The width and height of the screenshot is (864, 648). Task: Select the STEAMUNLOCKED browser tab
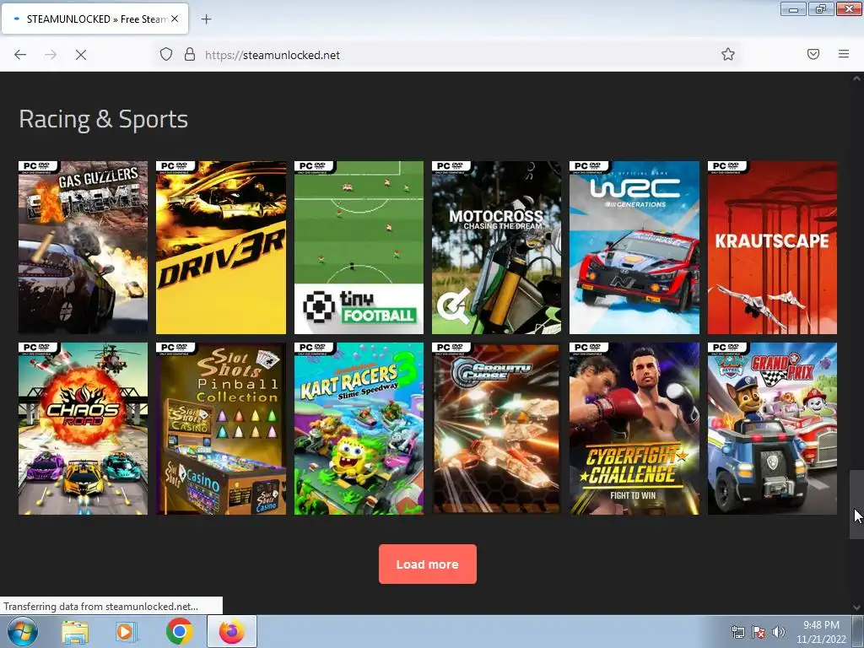(94, 19)
